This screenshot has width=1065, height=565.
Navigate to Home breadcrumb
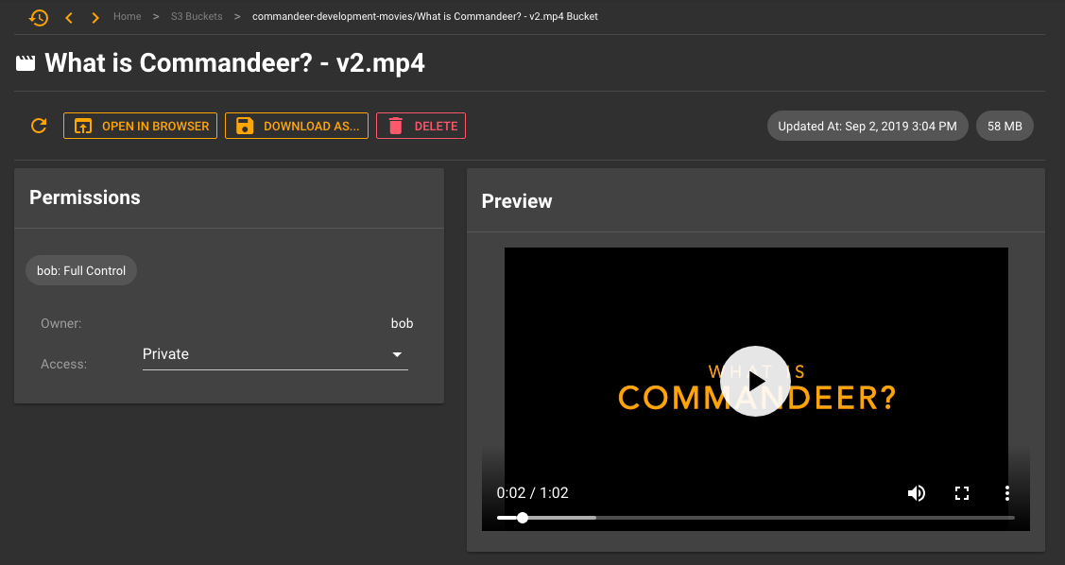coord(127,16)
